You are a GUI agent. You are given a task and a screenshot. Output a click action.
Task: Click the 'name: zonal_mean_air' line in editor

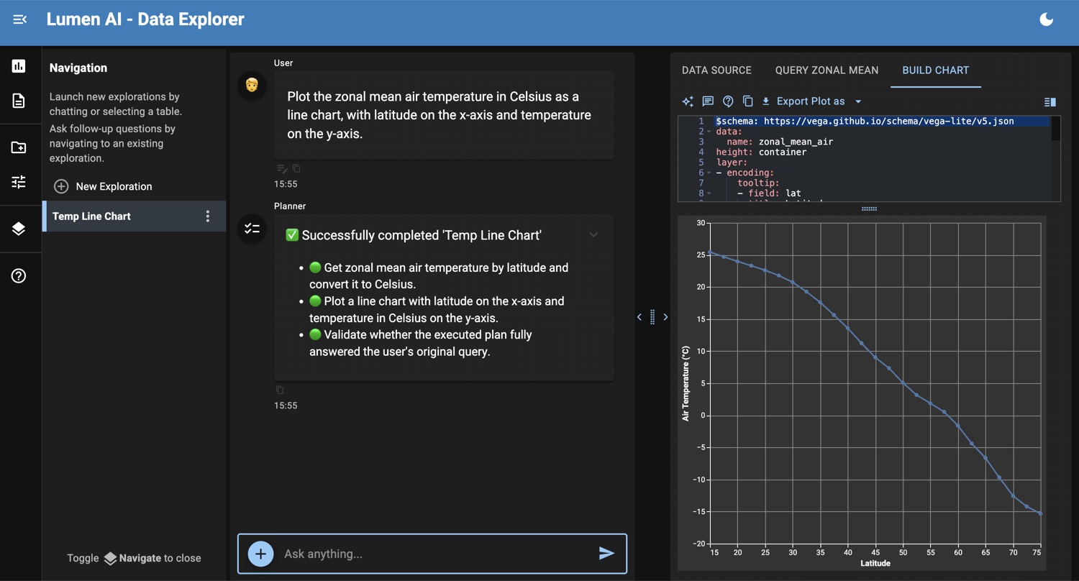(x=780, y=142)
